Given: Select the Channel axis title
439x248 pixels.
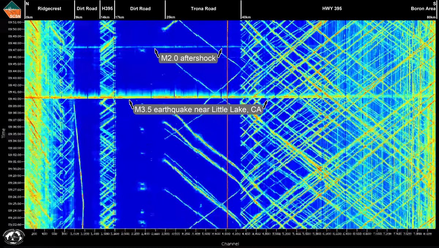Looking at the screenshot, I should coord(230,244).
